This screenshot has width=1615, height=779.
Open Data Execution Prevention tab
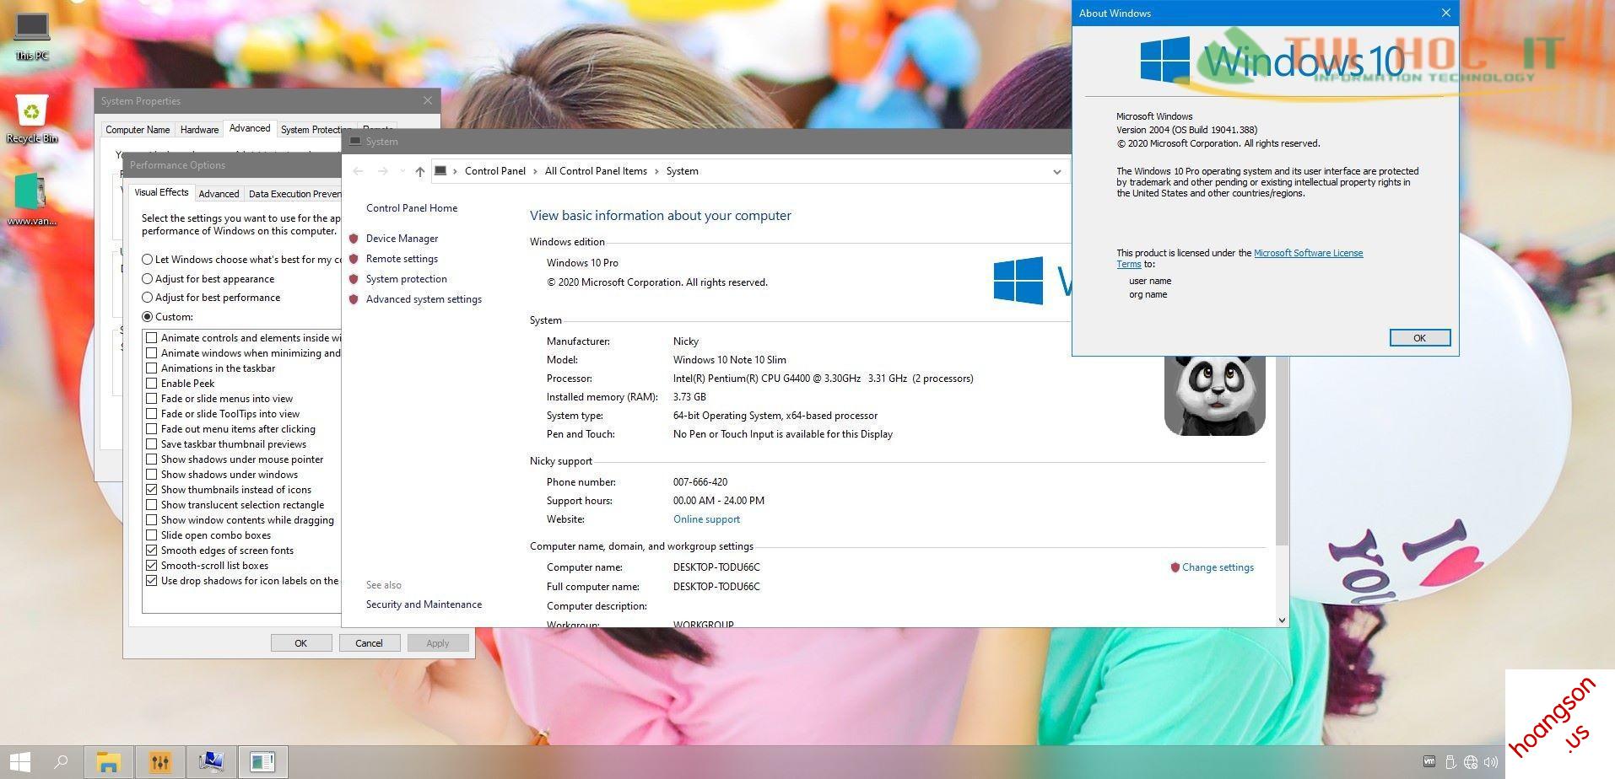(294, 194)
